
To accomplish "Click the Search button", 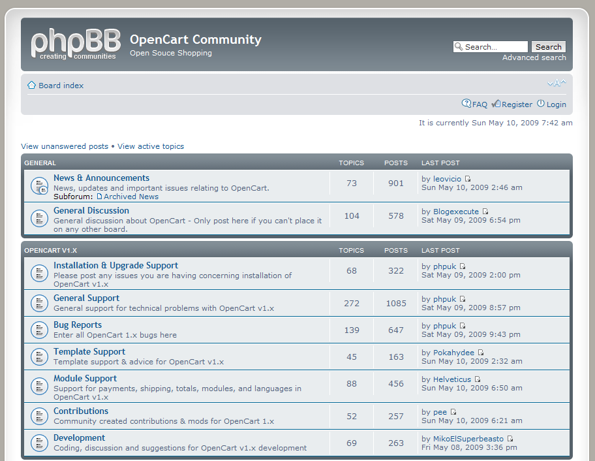I will click(548, 47).
